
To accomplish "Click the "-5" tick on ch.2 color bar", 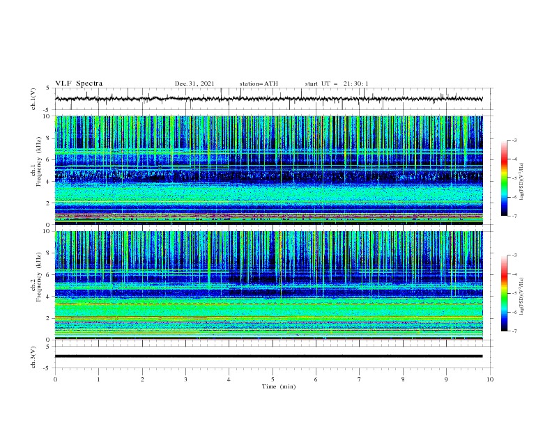I will point(514,293).
